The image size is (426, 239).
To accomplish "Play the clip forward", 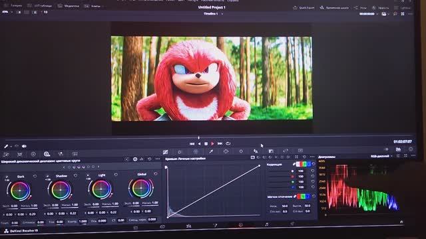I will [x=212, y=143].
